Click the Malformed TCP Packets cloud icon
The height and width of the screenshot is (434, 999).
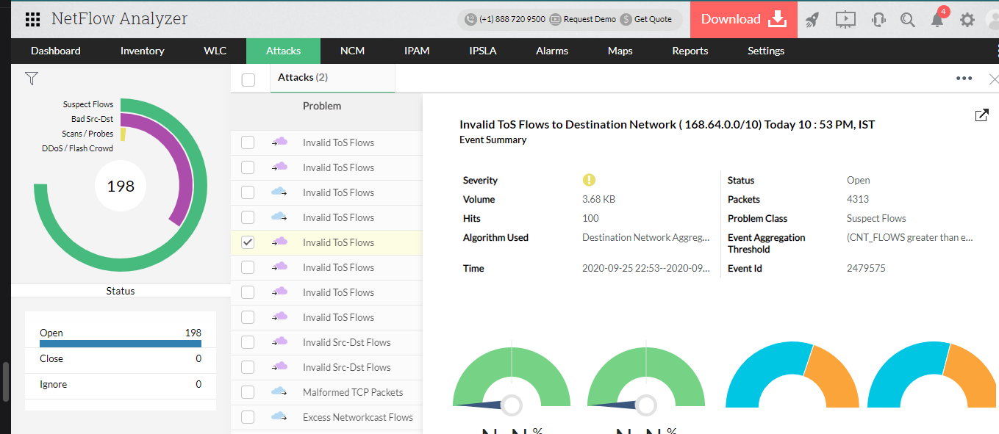279,391
